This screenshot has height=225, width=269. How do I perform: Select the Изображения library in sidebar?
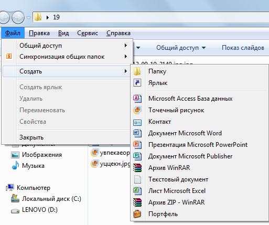(42, 155)
